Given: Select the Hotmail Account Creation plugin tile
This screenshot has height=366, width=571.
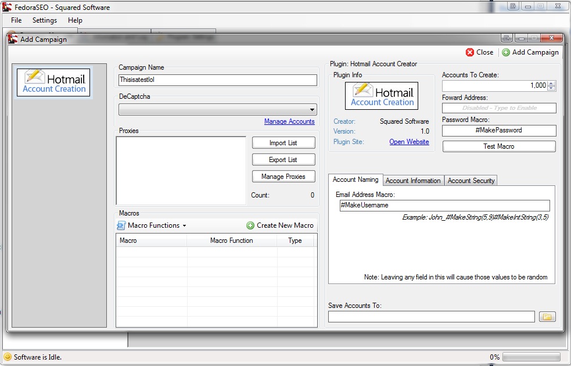Looking at the screenshot, I should [53, 82].
